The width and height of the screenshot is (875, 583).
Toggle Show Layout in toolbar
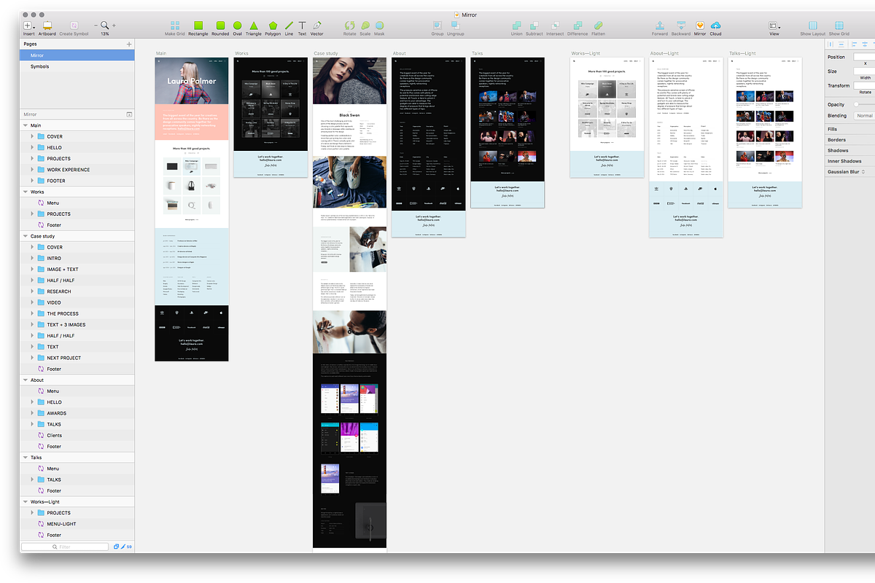pyautogui.click(x=813, y=26)
